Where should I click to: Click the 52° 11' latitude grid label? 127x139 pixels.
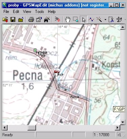click(7, 85)
